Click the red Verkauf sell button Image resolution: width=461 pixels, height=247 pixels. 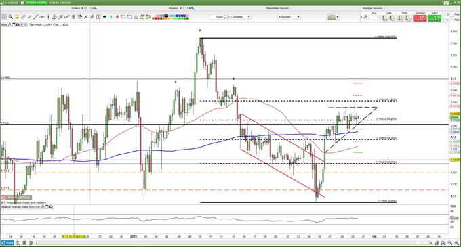point(420,18)
